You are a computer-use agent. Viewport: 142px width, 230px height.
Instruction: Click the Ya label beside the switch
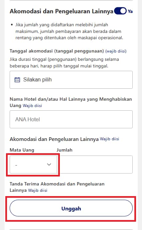pyautogui.click(x=130, y=11)
